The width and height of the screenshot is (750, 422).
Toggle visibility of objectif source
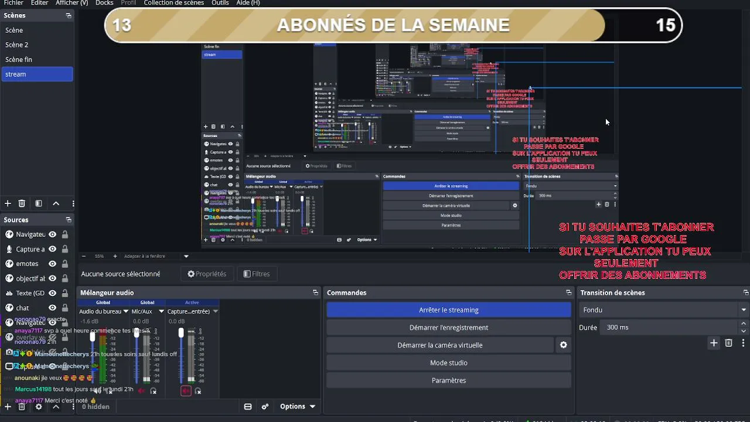(52, 278)
